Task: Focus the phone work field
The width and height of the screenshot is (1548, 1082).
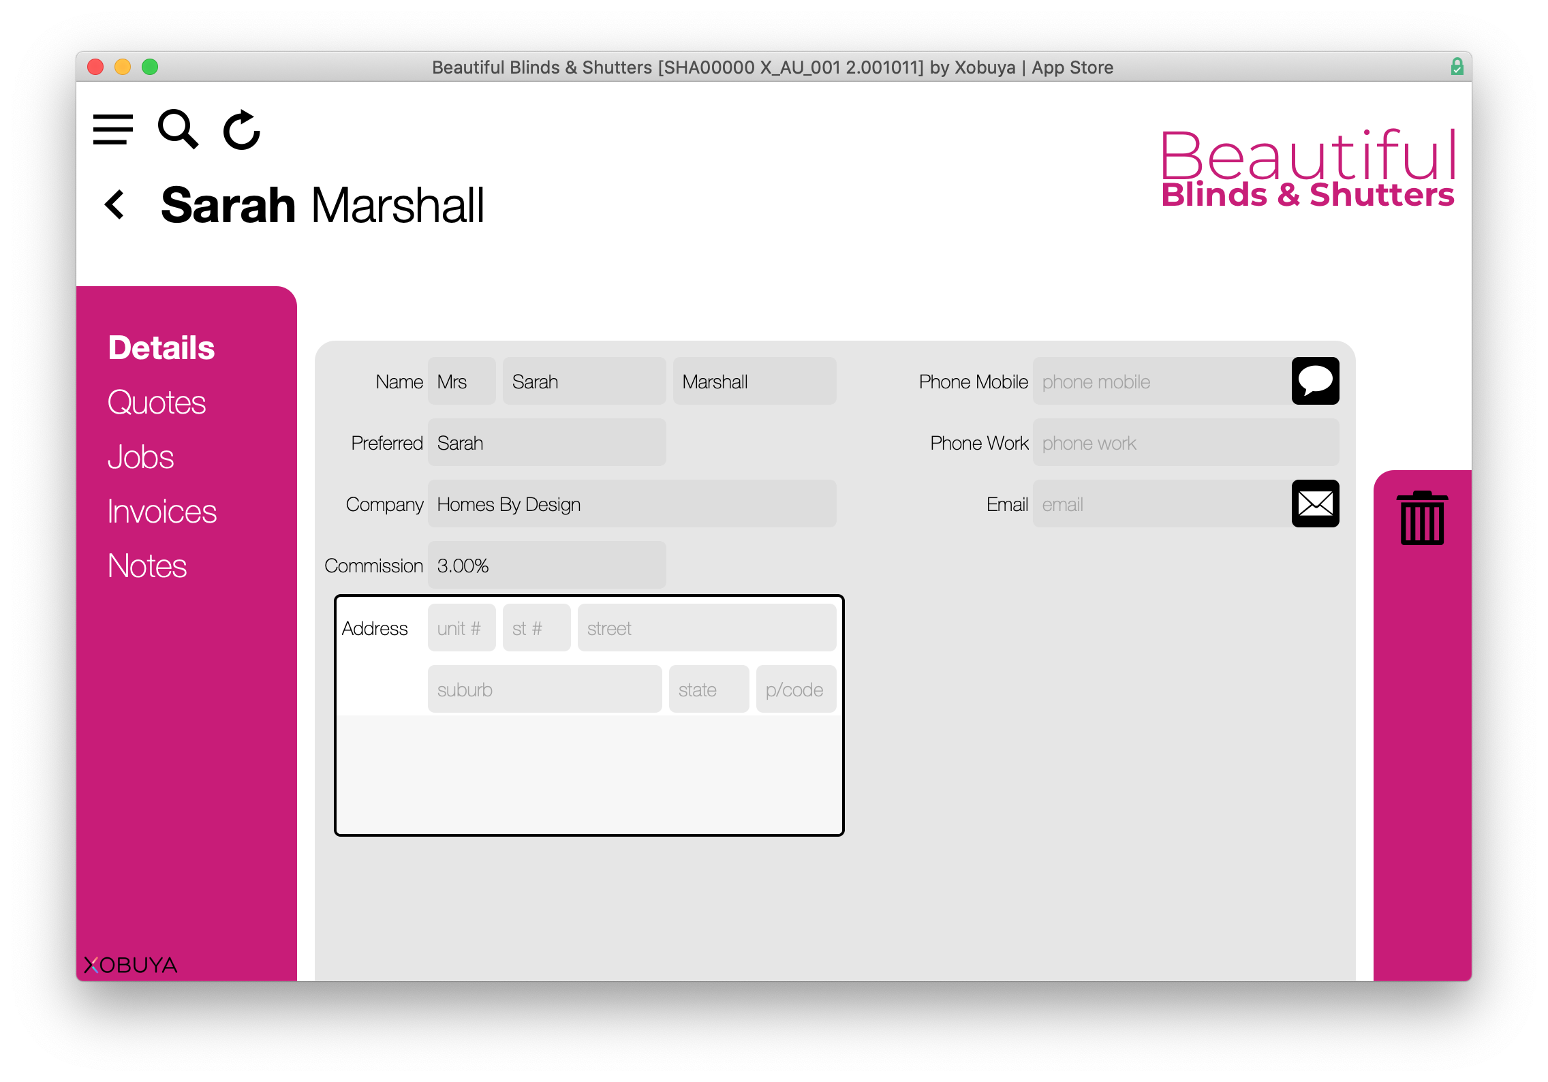Action: click(x=1186, y=442)
